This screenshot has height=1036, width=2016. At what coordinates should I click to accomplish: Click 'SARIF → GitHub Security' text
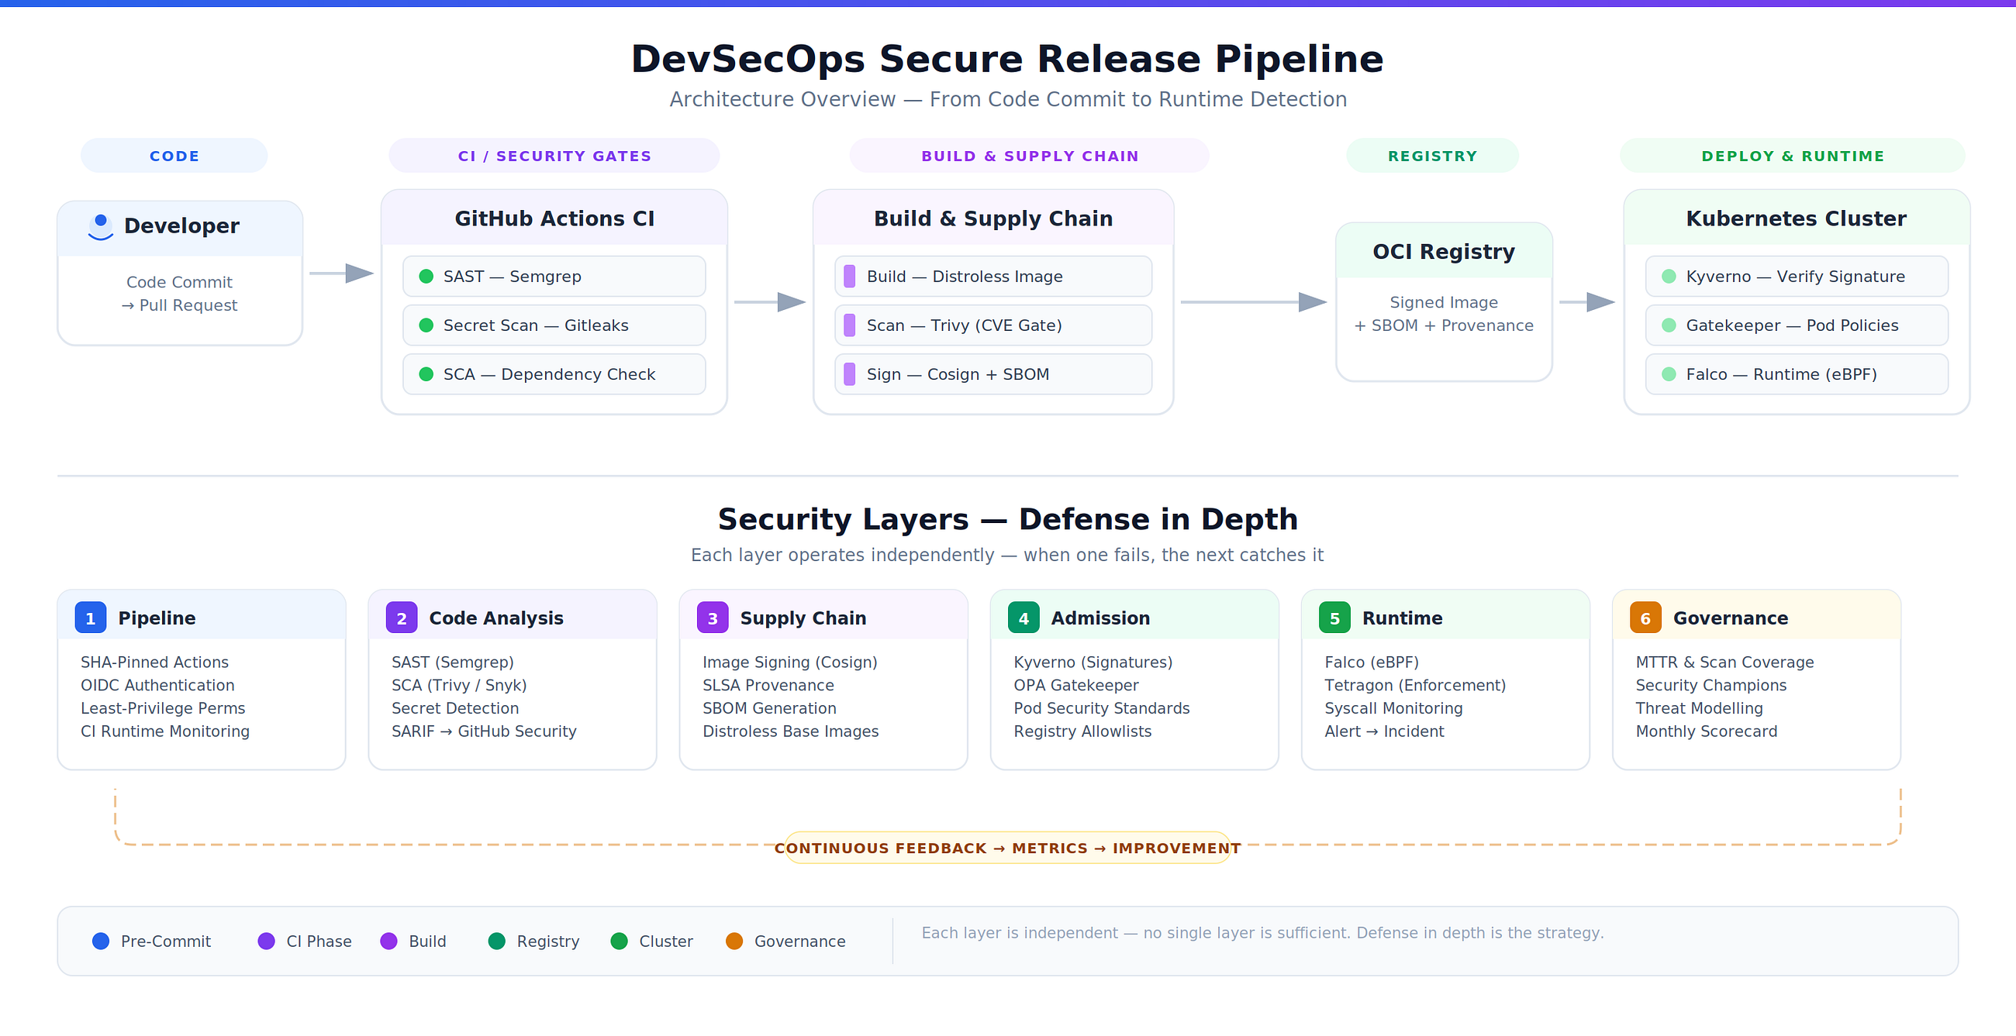[x=484, y=731]
